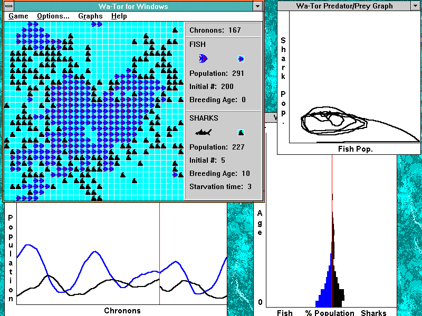Click the large blue fish icon
The image size is (422, 316).
pos(204,58)
